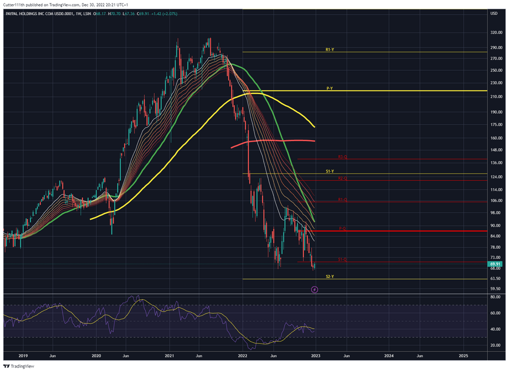Viewport: 509px width, 372px height.
Task: Click the 210.00 price axis value
Action: 496,96
